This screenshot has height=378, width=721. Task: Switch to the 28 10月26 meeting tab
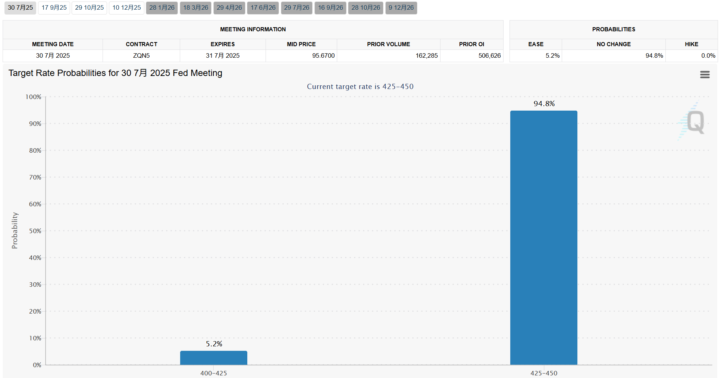pos(366,8)
